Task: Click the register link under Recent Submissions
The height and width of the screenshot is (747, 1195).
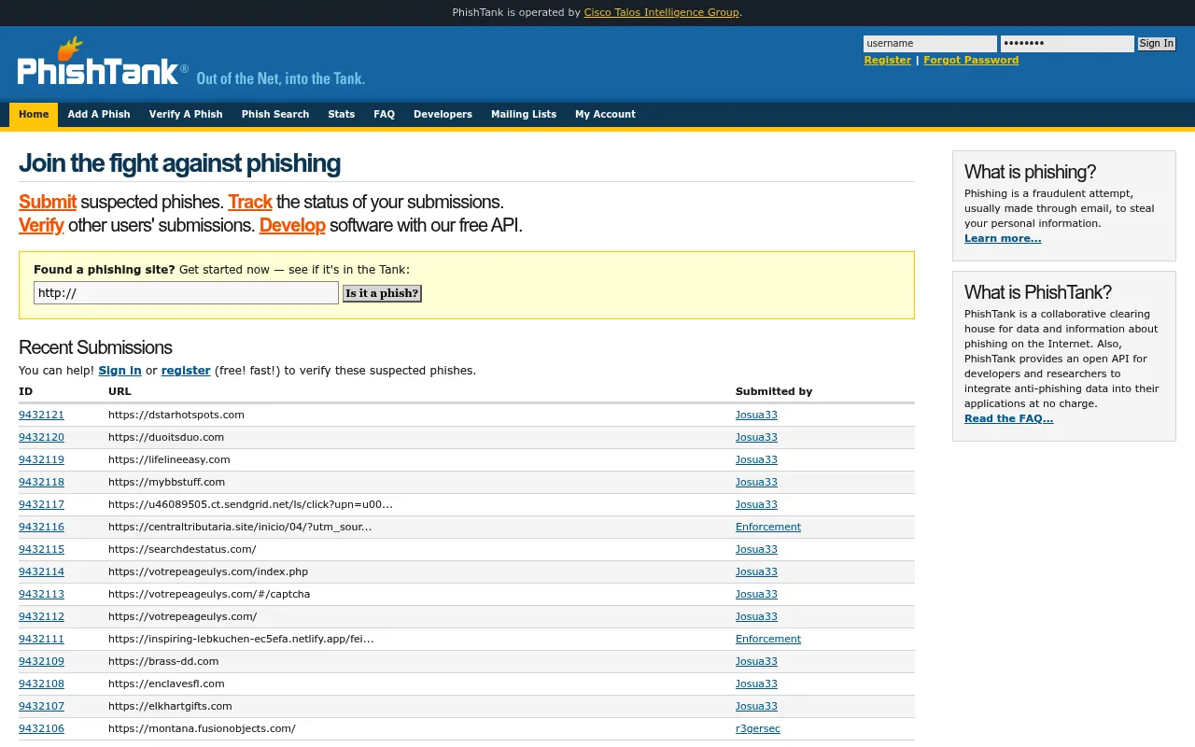Action: tap(186, 371)
